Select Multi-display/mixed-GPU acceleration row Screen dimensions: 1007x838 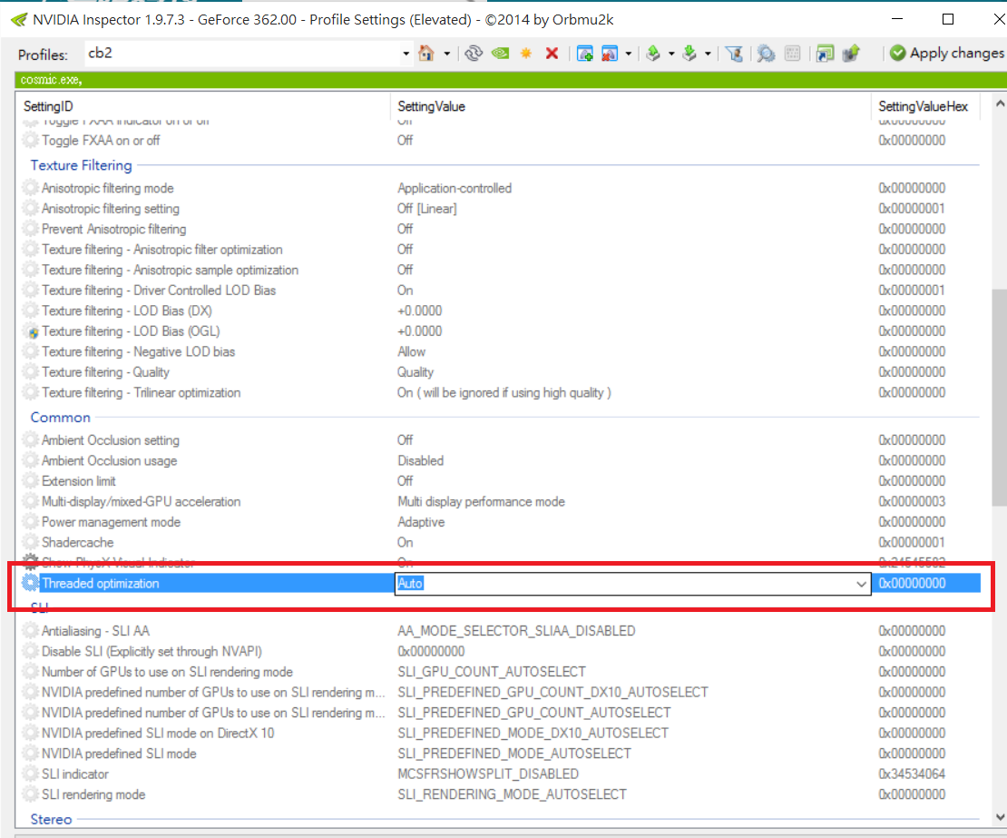(500, 502)
